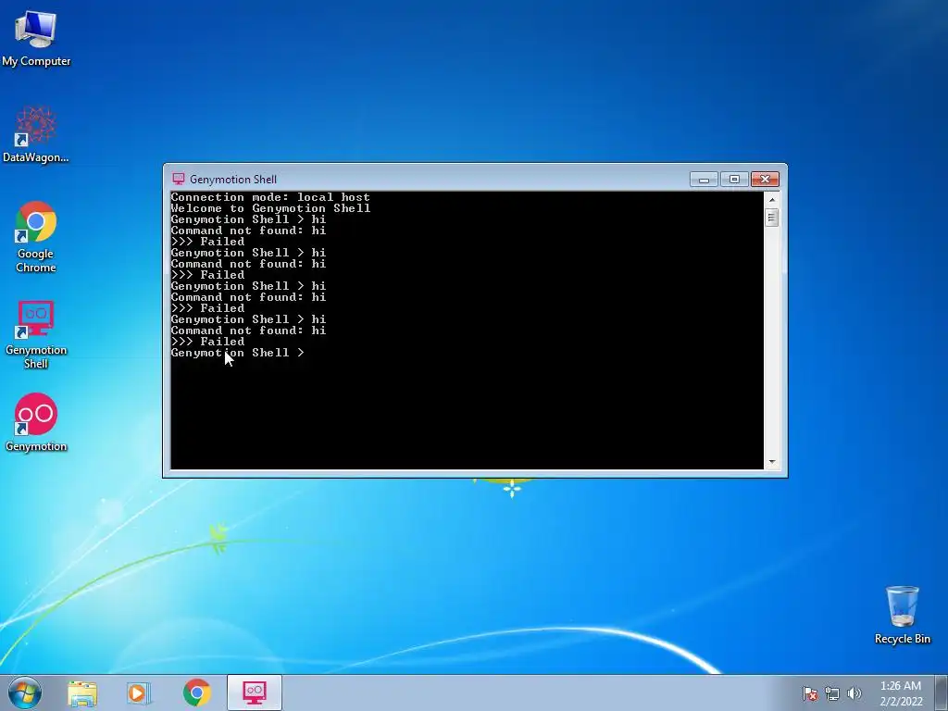The width and height of the screenshot is (948, 711).
Task: Open Action Center flag in system tray
Action: point(809,693)
